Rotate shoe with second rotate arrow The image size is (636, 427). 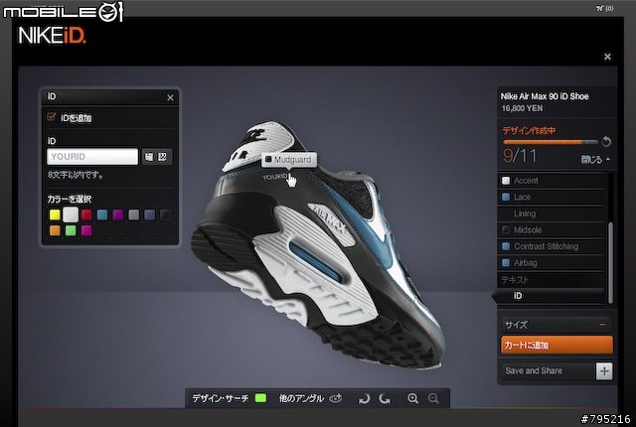[x=385, y=399]
